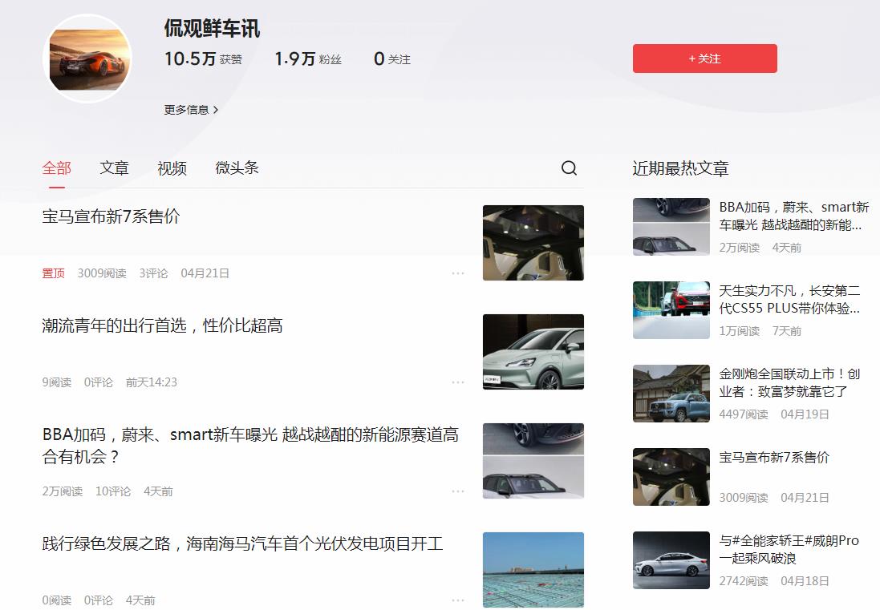The height and width of the screenshot is (610, 880).
Task: Click 前天14:23 timestamp
Action: tap(152, 382)
